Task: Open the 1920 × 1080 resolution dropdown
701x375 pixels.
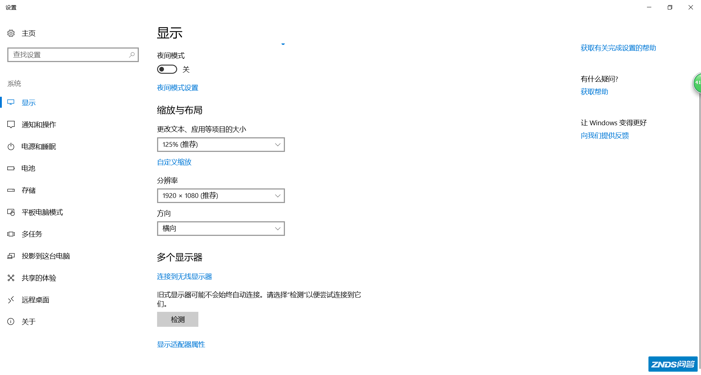Action: coord(221,196)
